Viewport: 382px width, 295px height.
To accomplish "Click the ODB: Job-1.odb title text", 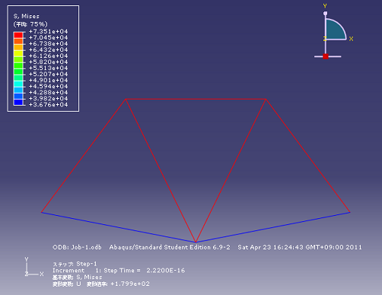I will [77, 247].
